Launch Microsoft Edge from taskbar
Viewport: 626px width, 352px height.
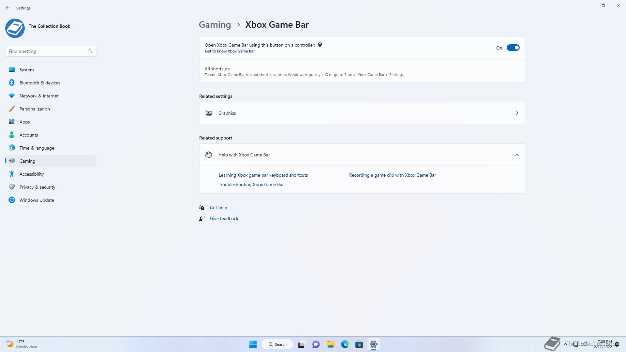[x=345, y=344]
